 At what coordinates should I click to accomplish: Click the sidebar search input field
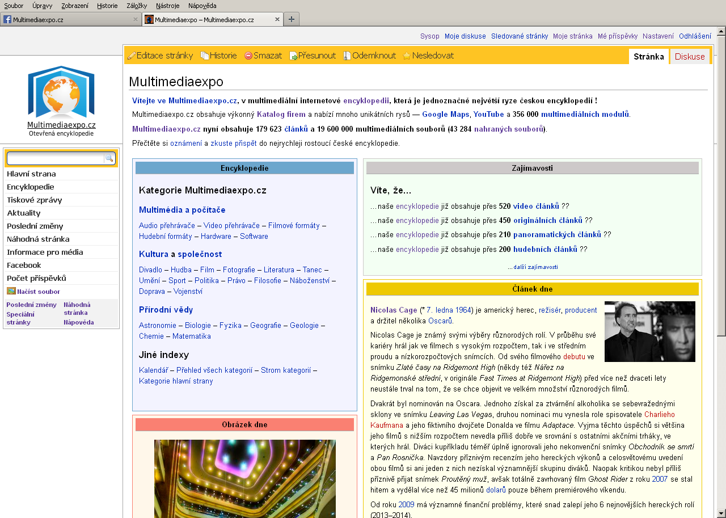point(55,158)
